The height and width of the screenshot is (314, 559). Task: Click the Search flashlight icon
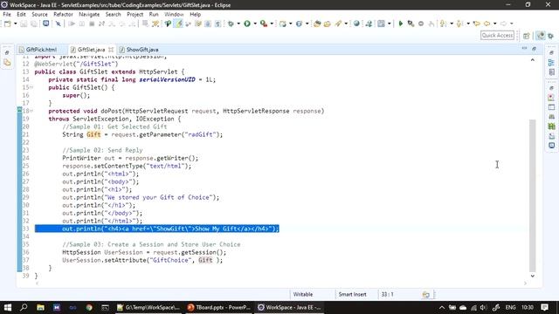pos(338,24)
